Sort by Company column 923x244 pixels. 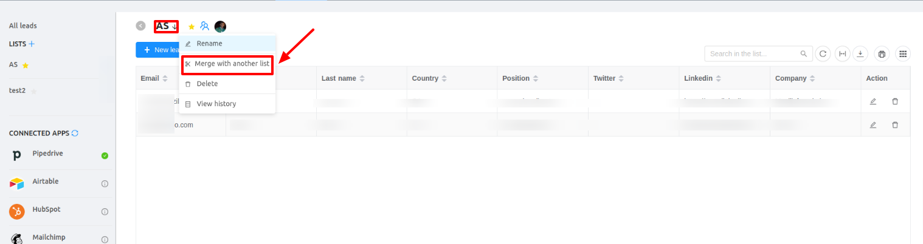[812, 79]
